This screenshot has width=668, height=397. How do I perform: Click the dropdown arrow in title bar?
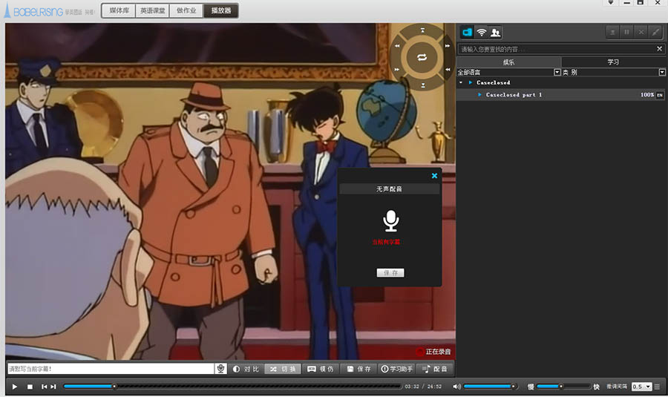tap(611, 2)
